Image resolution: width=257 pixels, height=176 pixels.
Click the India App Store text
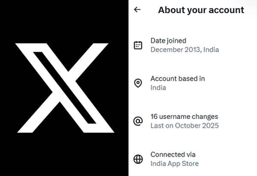coord(174,164)
